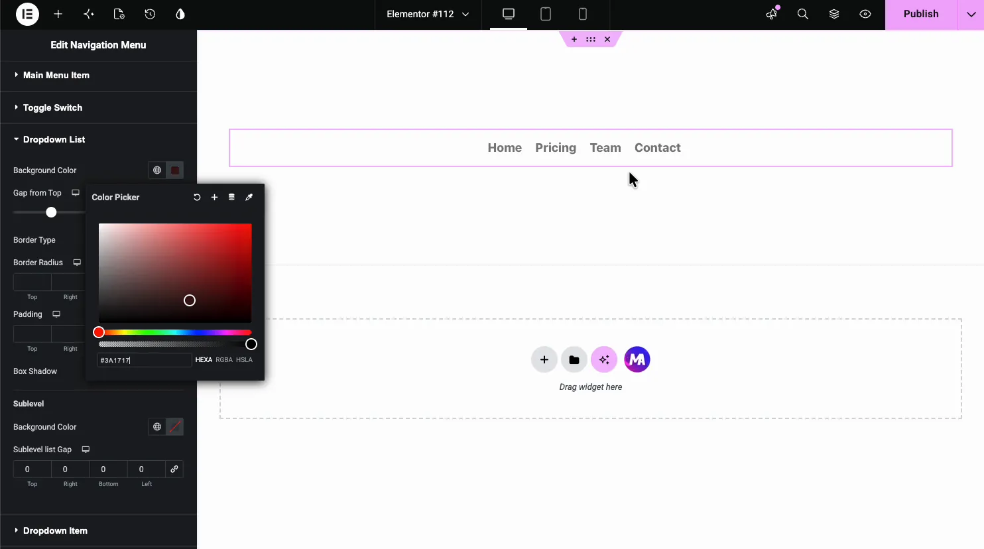This screenshot has height=549, width=984.
Task: Click the Home menu link on canvas
Action: (505, 148)
